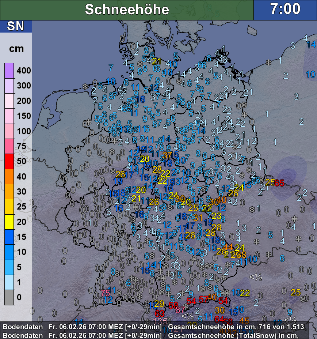This screenshot has height=339, width=317.
Task: Click the SN parameter label
Action: tap(16, 26)
